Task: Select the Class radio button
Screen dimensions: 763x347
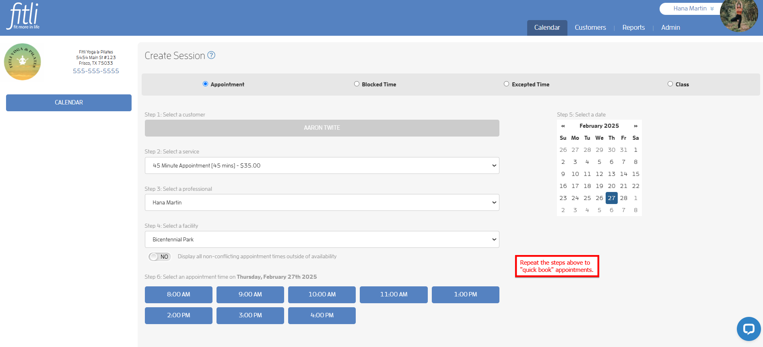Action: point(670,84)
